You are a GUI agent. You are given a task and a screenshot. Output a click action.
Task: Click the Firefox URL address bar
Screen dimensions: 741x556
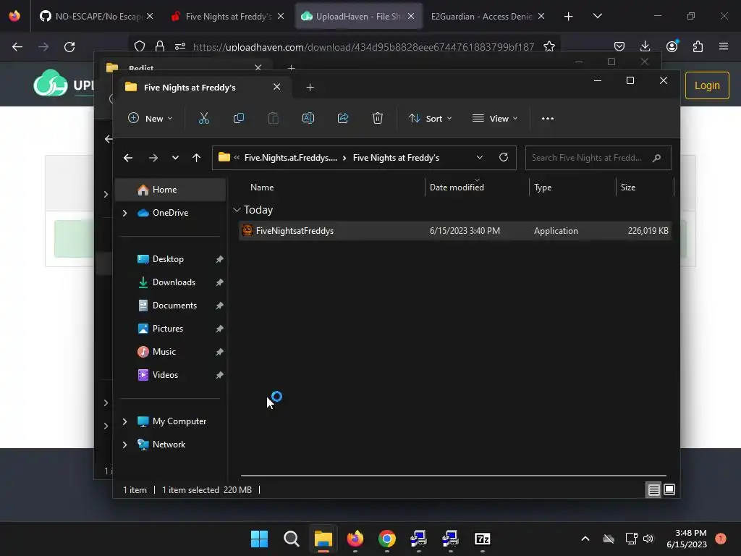point(363,47)
